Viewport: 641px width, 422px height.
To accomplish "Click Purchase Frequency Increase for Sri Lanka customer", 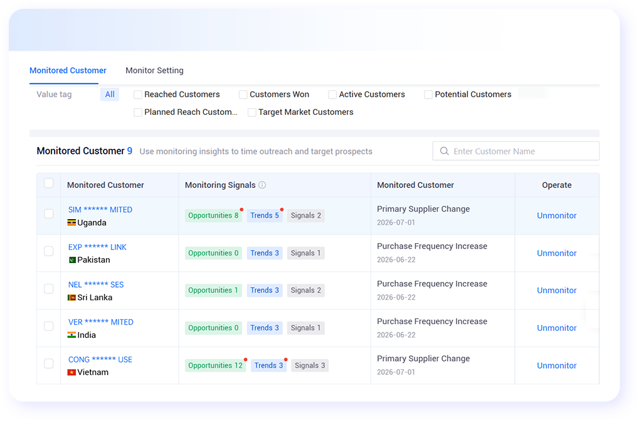I will tap(432, 284).
